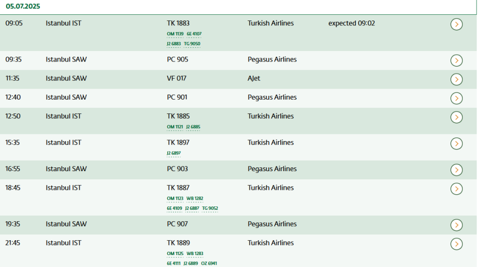Viewport: 478px width, 267px height.
Task: Open the arrow icon for flight PC 903
Action: (456, 170)
